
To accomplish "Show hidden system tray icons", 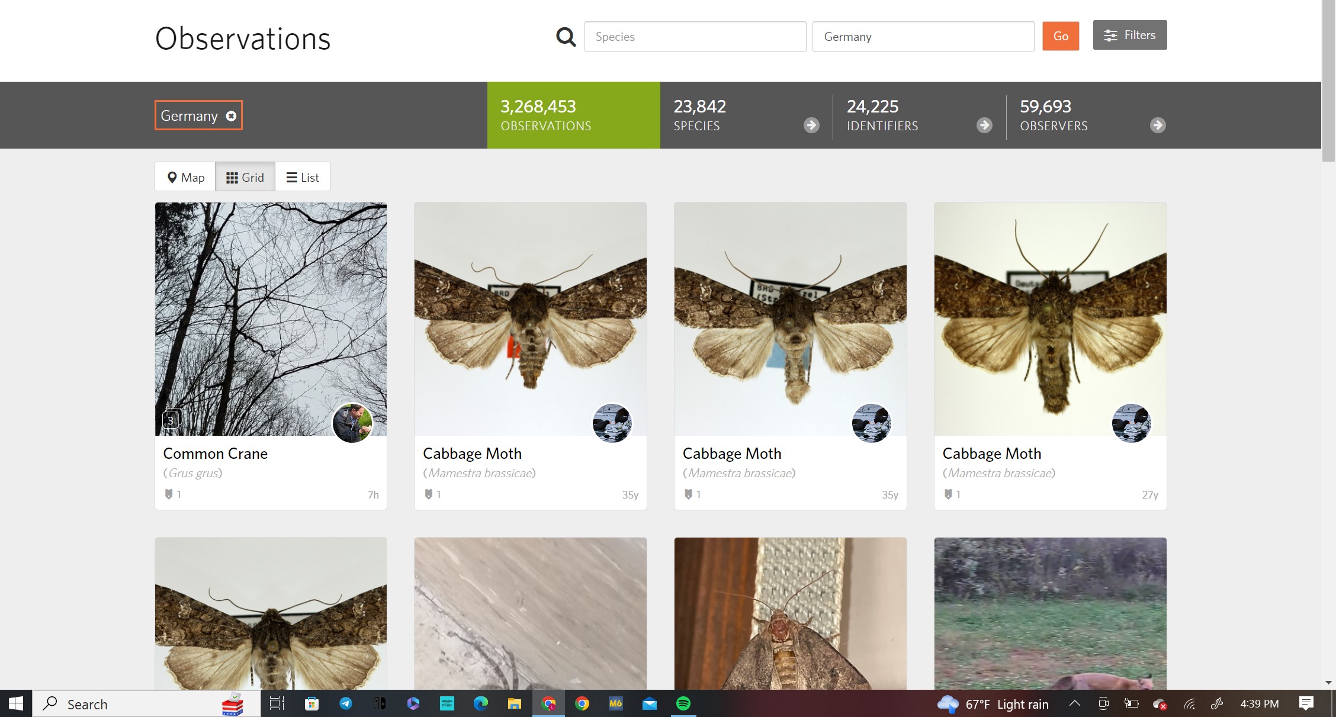I will [1074, 703].
